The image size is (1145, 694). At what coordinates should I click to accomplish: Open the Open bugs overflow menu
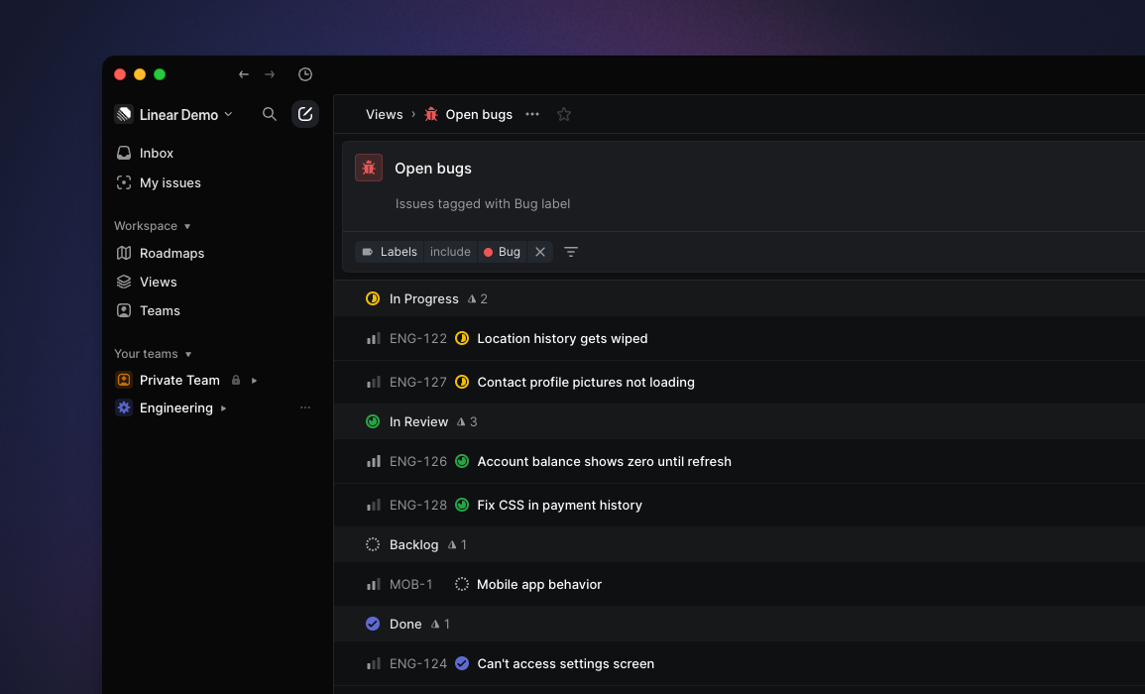[531, 114]
